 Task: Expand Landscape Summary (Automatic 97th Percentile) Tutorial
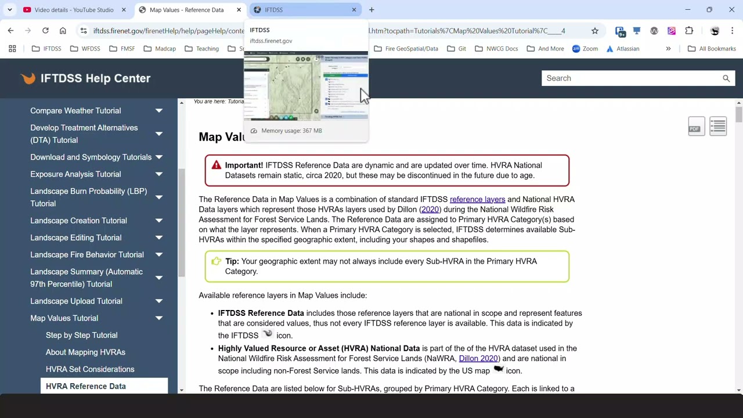[x=158, y=278]
